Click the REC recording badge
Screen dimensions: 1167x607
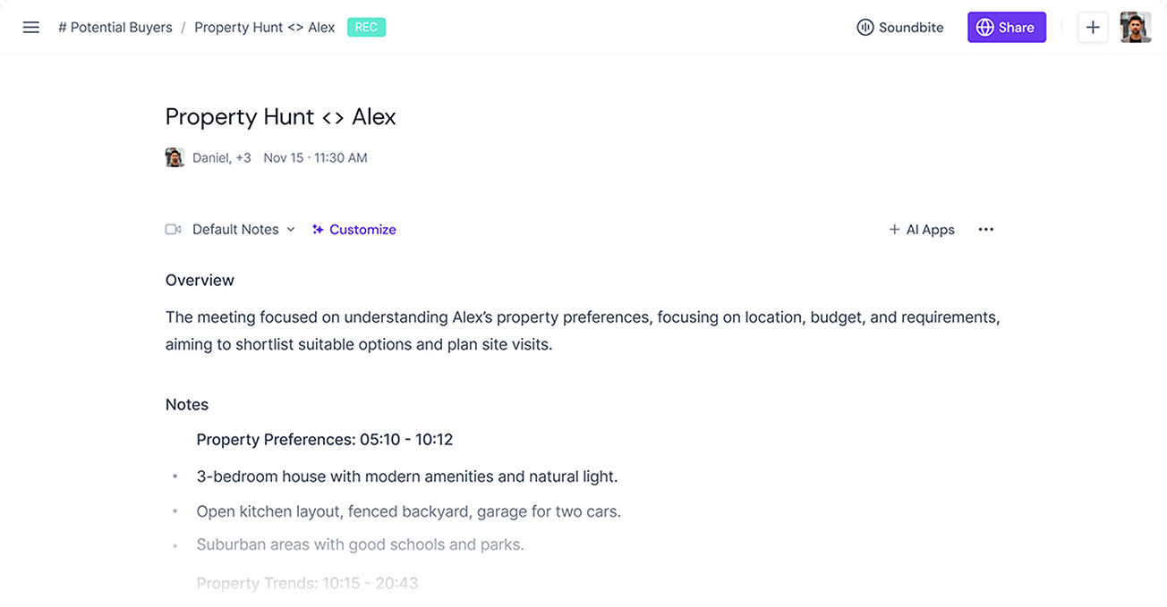click(x=366, y=28)
